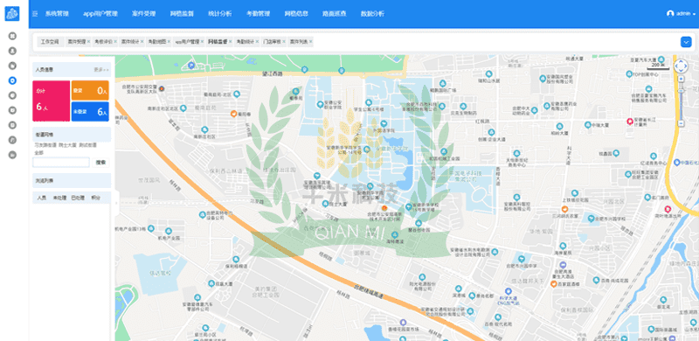
Task: Expand 更多 in the 人员信息 panel
Action: click(101, 70)
